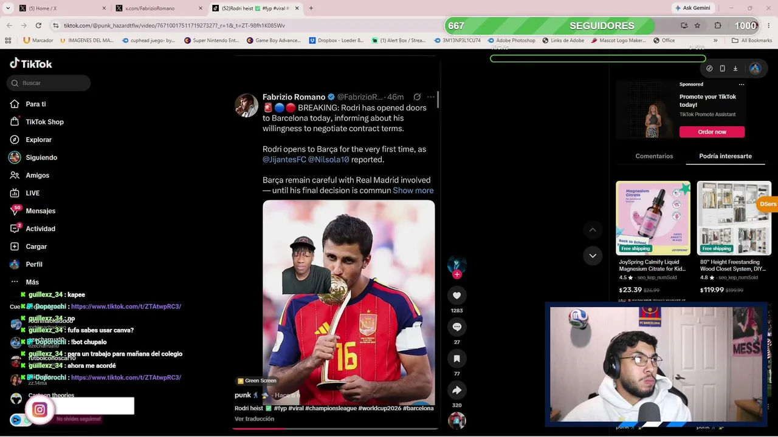Expand the hidden bookmarks chevron
Viewport: 778px width, 437px height.
click(x=715, y=41)
